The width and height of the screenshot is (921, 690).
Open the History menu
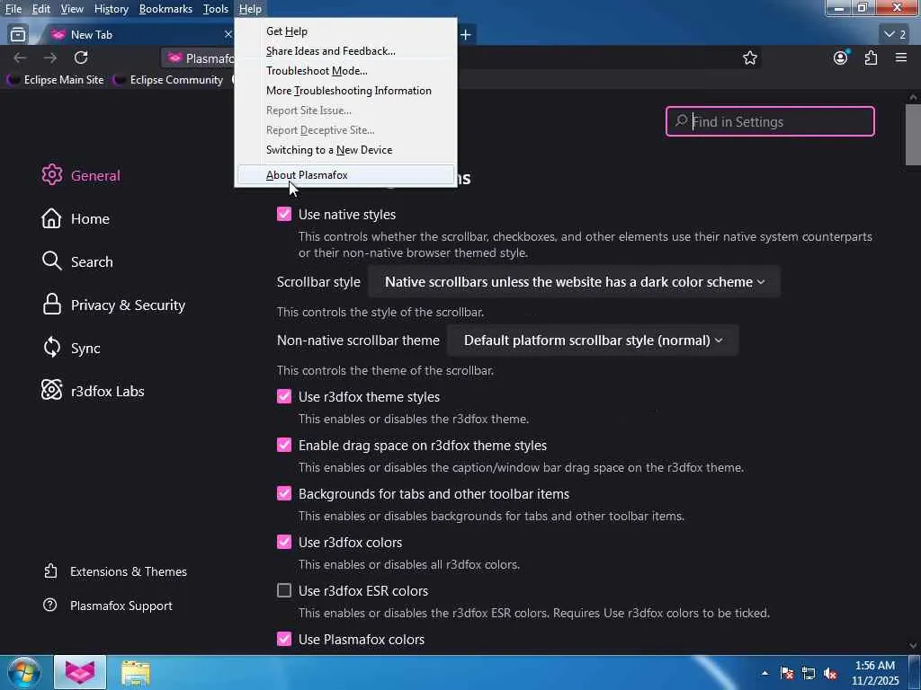tap(111, 9)
